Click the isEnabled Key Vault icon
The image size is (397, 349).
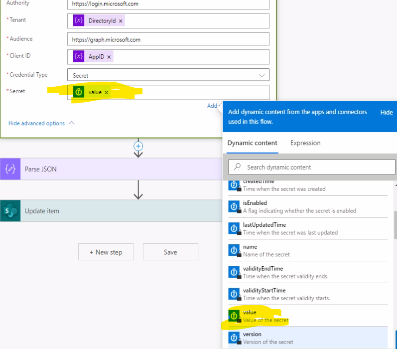click(x=234, y=206)
